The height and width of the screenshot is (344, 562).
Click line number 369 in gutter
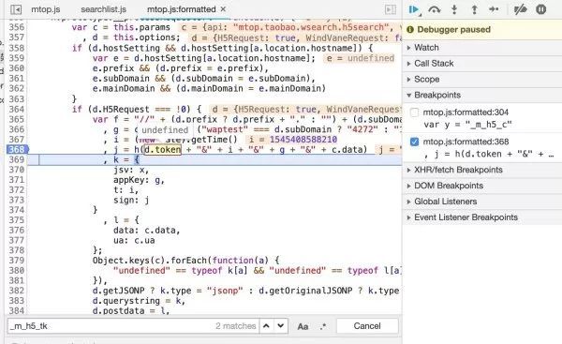pos(17,159)
